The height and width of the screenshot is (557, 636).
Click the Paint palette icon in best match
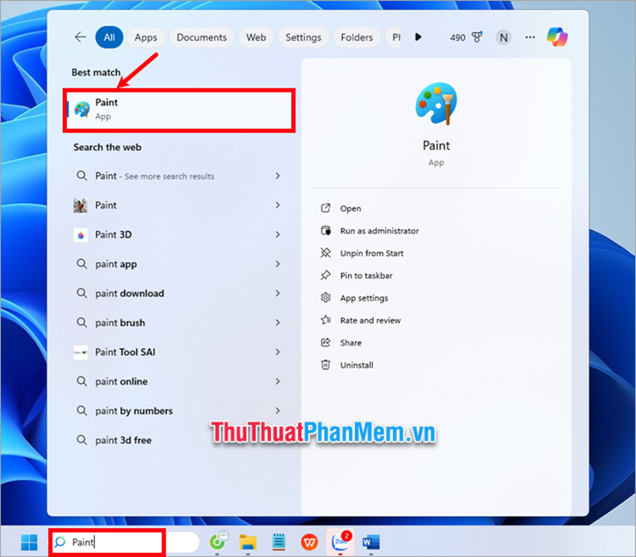click(82, 110)
